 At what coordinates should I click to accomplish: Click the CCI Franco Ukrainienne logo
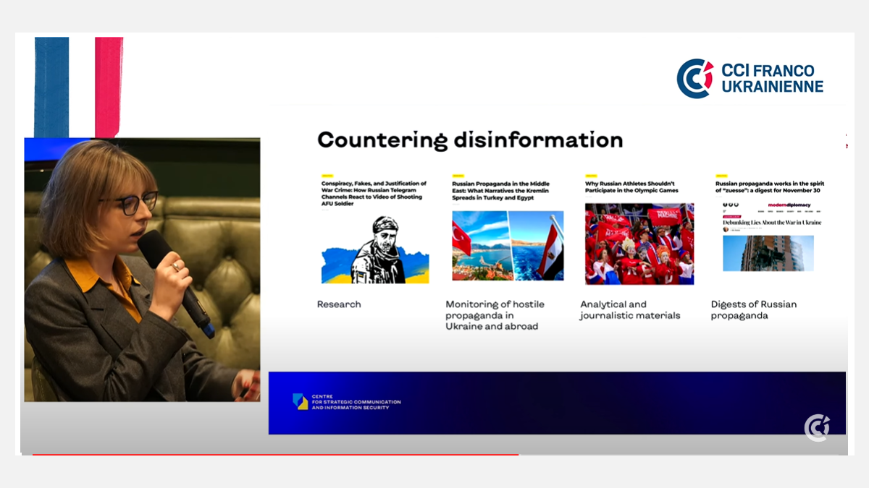coord(750,79)
